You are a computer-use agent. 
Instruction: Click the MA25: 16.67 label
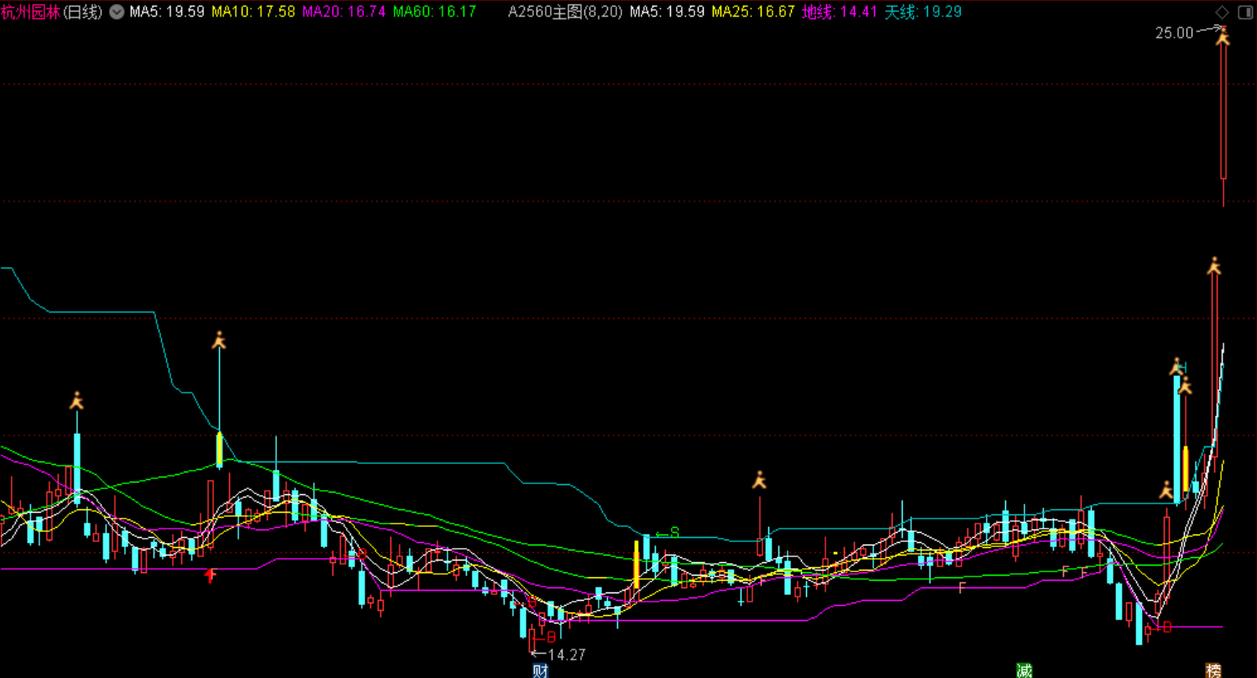(752, 12)
